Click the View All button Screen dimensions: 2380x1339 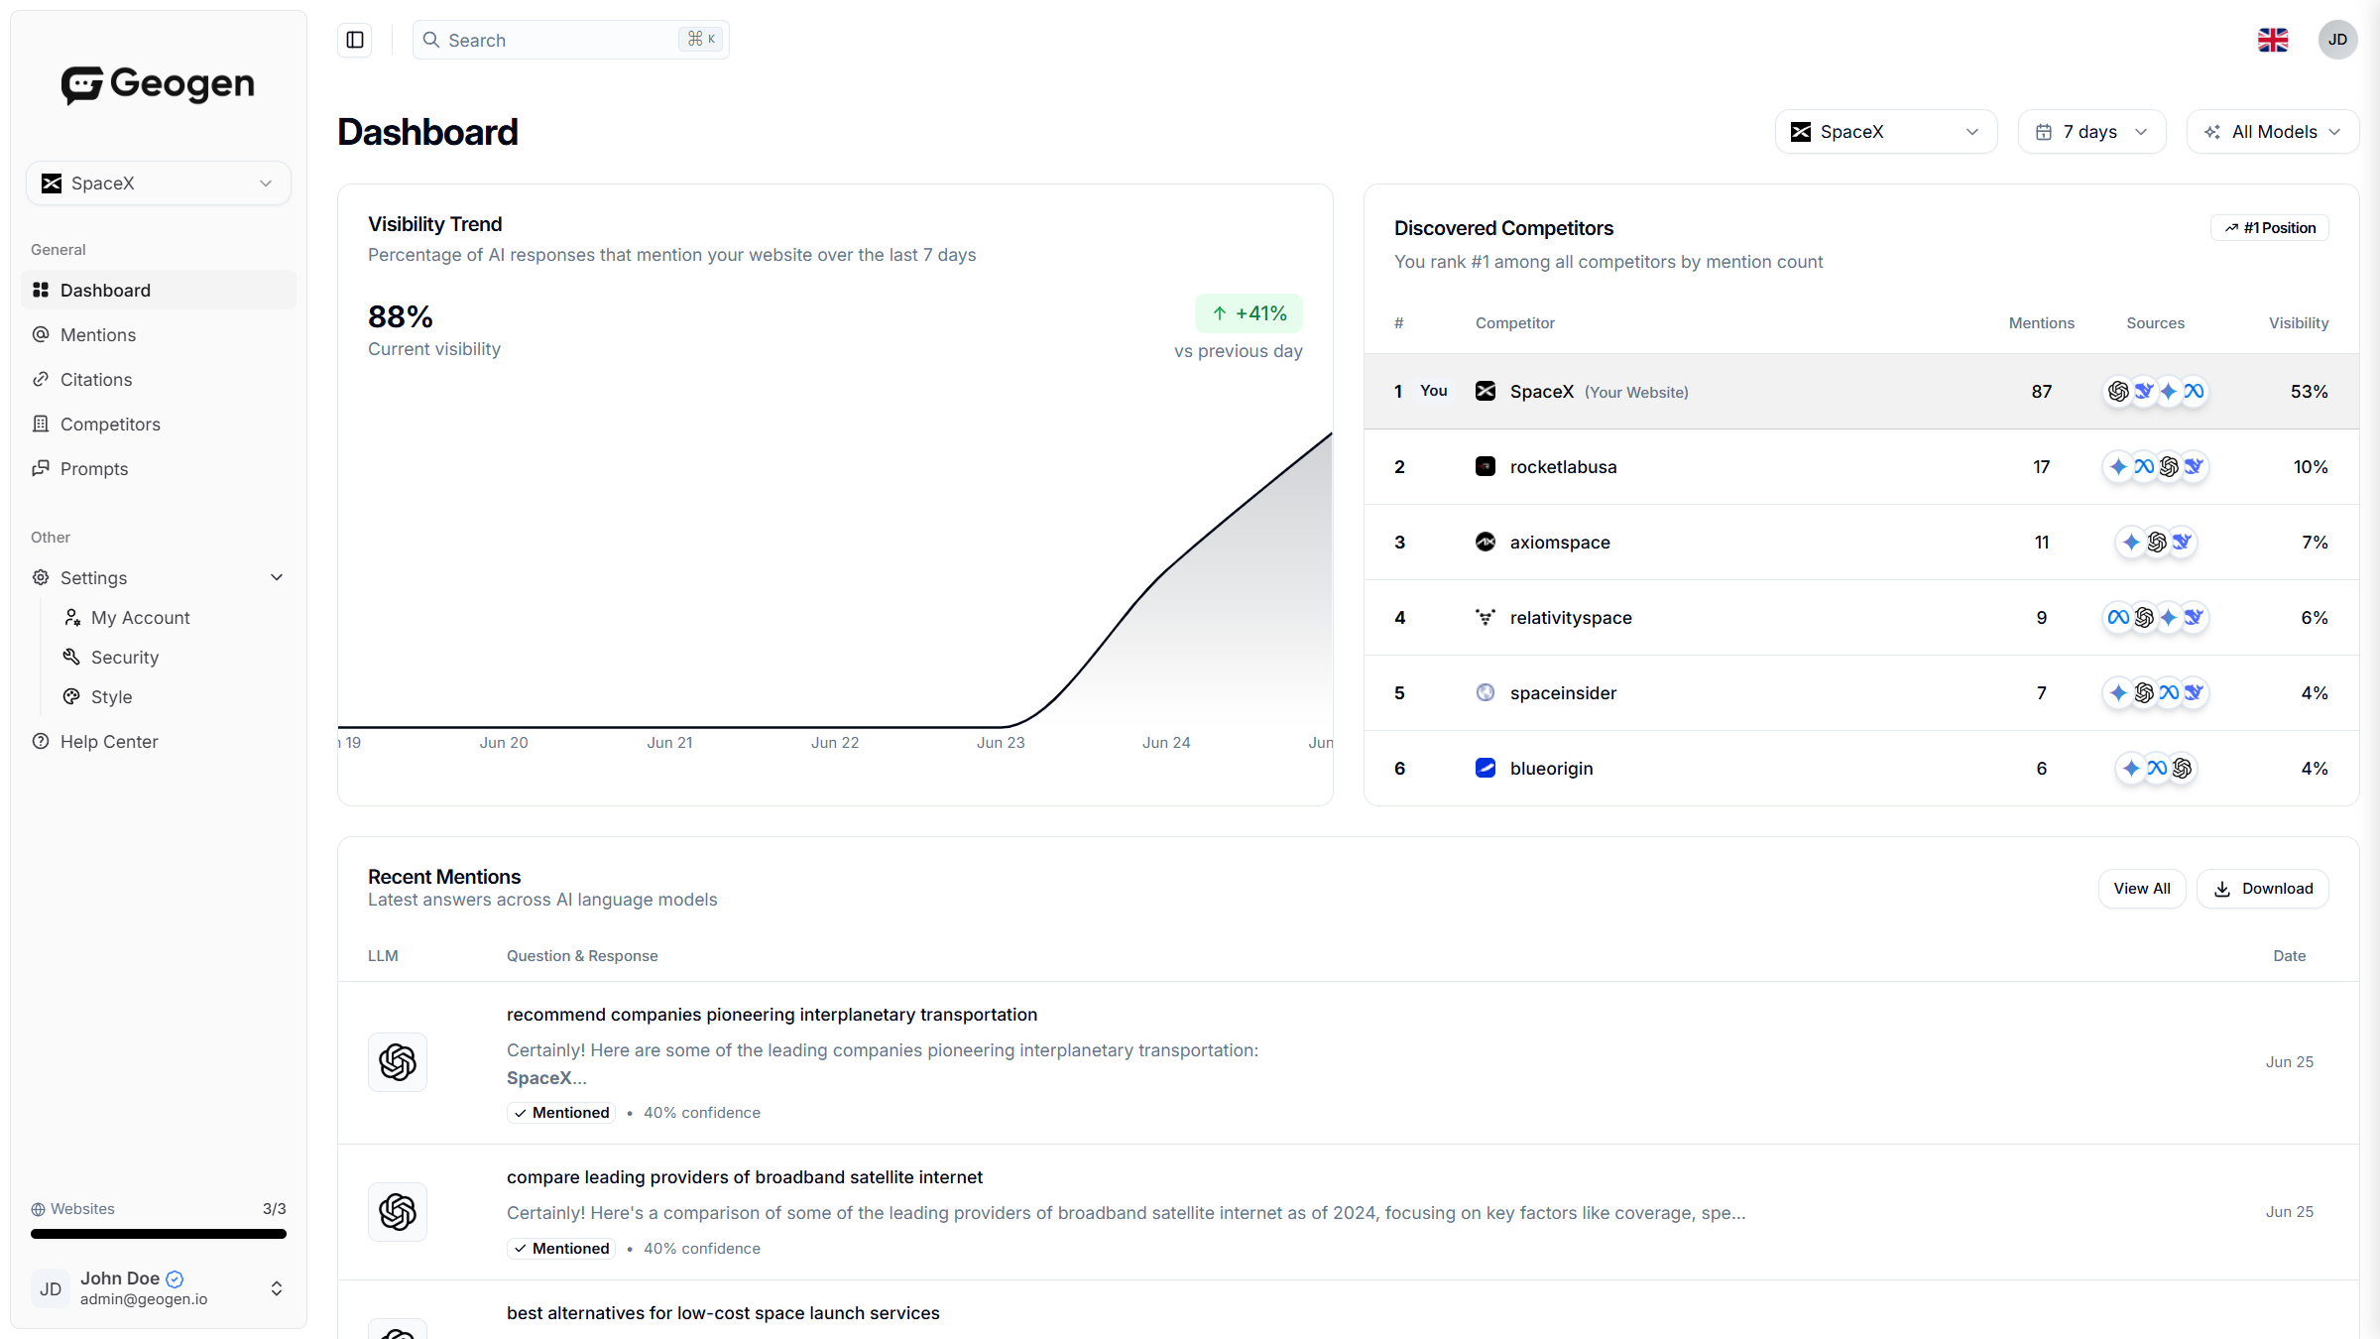tap(2142, 889)
